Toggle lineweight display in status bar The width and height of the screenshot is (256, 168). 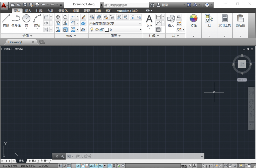tap(105, 166)
